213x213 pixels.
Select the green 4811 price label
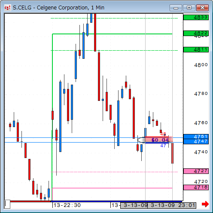point(196,50)
